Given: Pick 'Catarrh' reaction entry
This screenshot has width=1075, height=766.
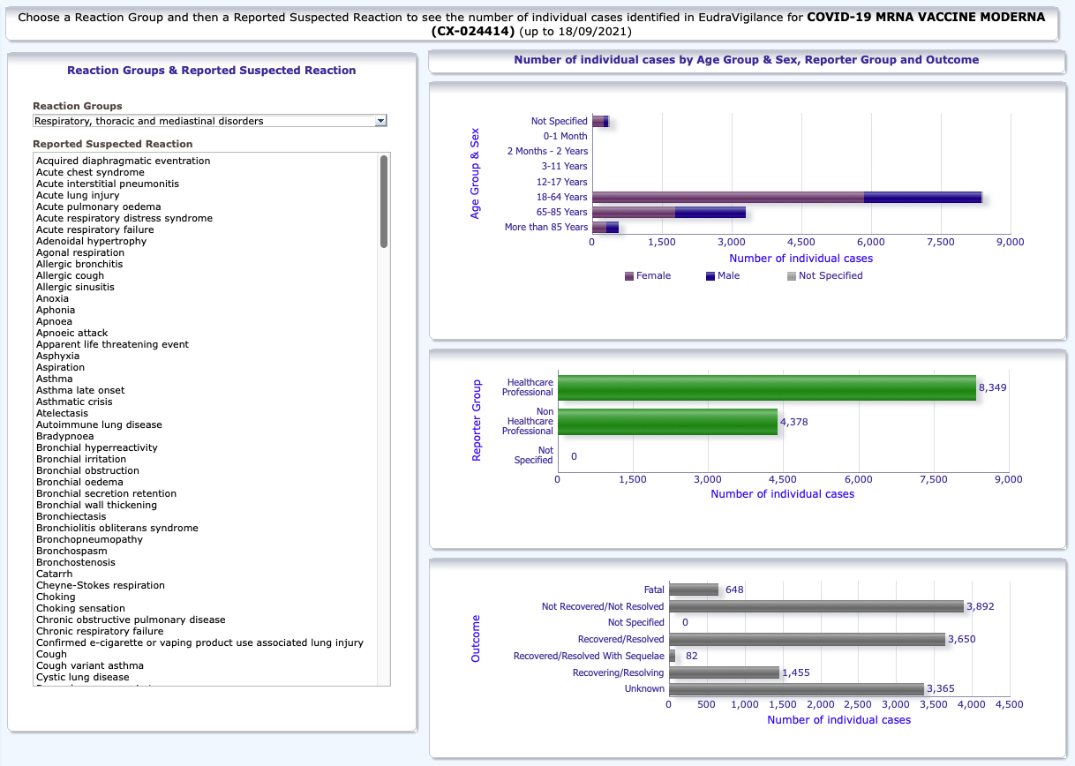Looking at the screenshot, I should (x=55, y=574).
